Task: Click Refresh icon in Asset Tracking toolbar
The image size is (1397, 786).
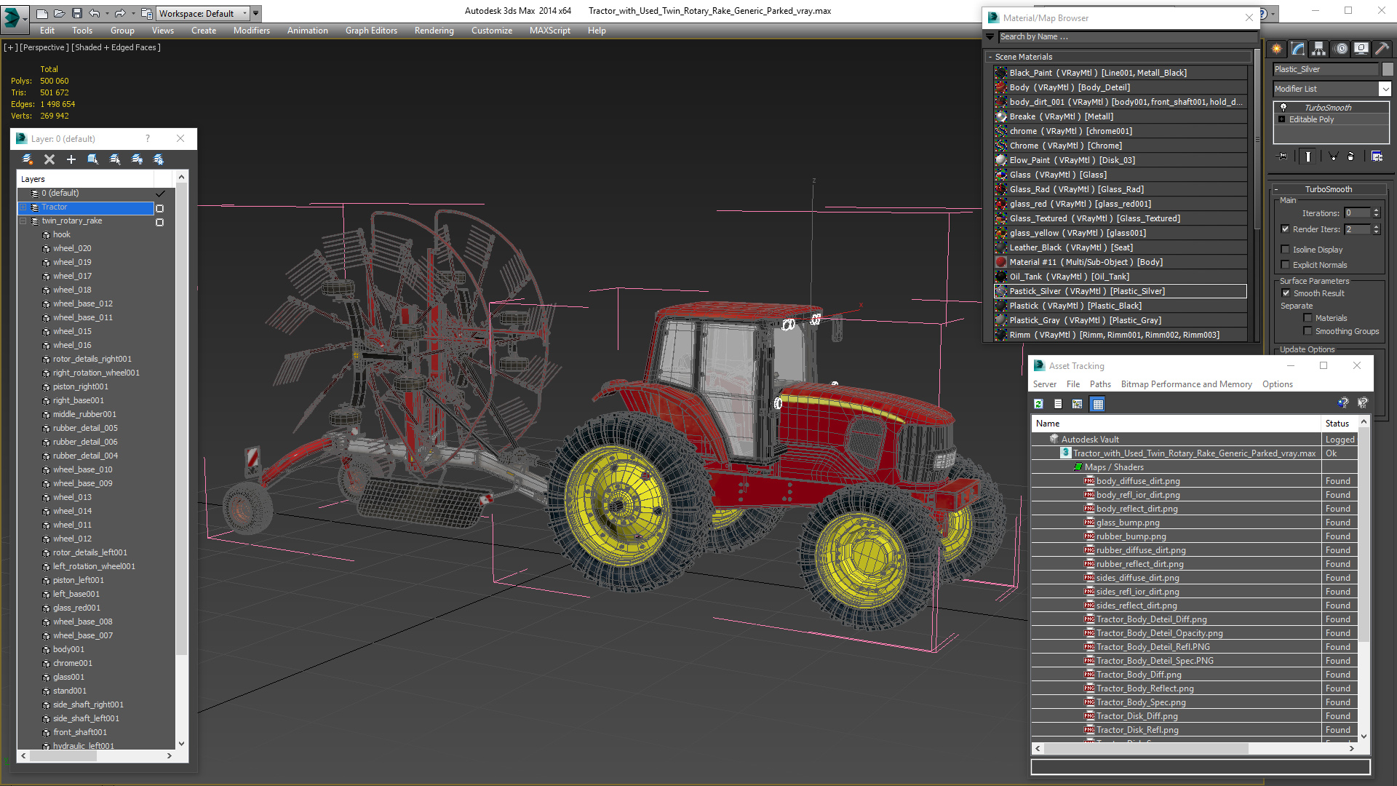Action: point(1039,404)
